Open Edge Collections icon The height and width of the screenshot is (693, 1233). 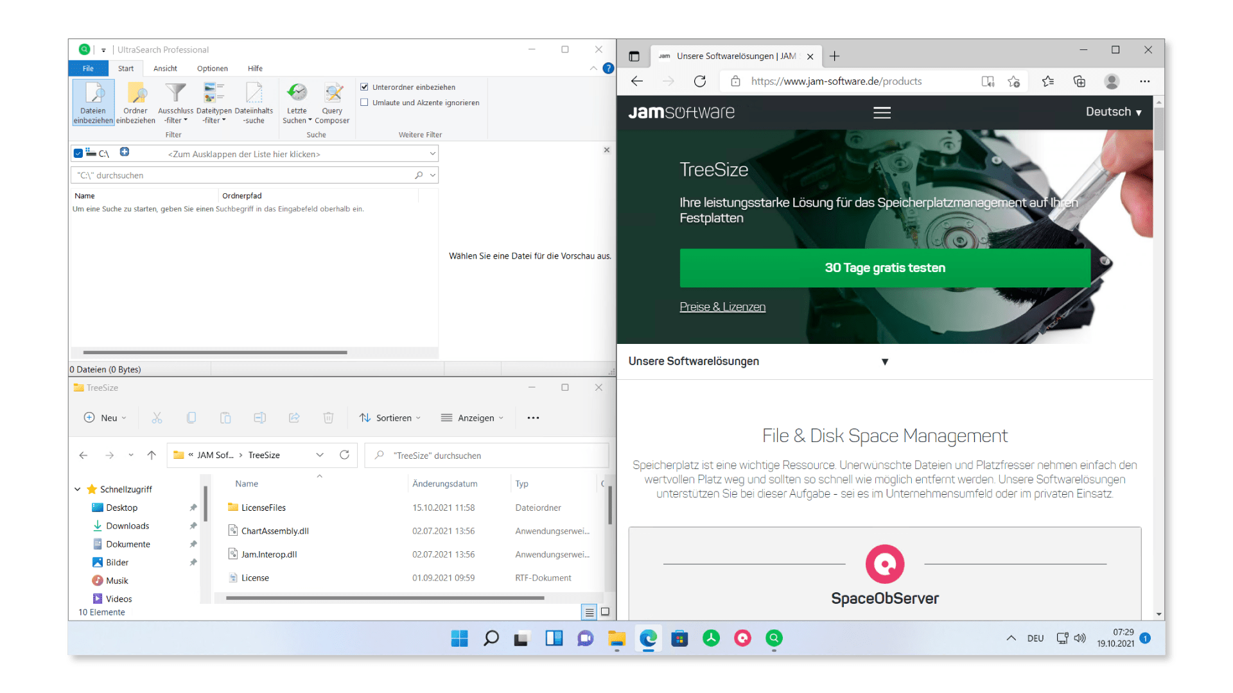click(1080, 81)
